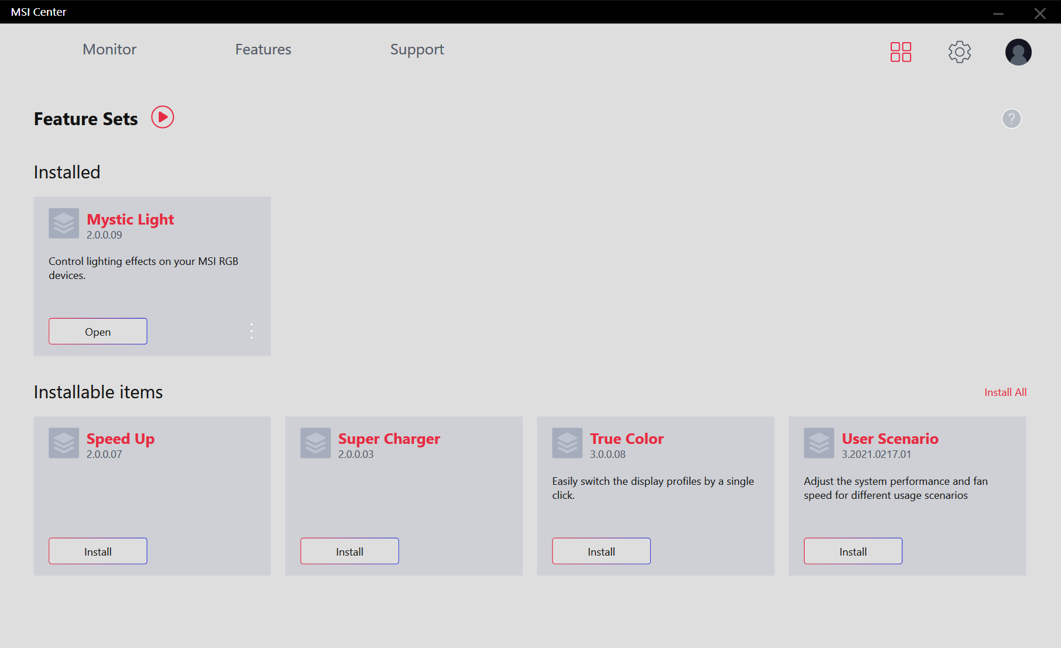
Task: Click the True Color layers icon
Action: pyautogui.click(x=567, y=443)
